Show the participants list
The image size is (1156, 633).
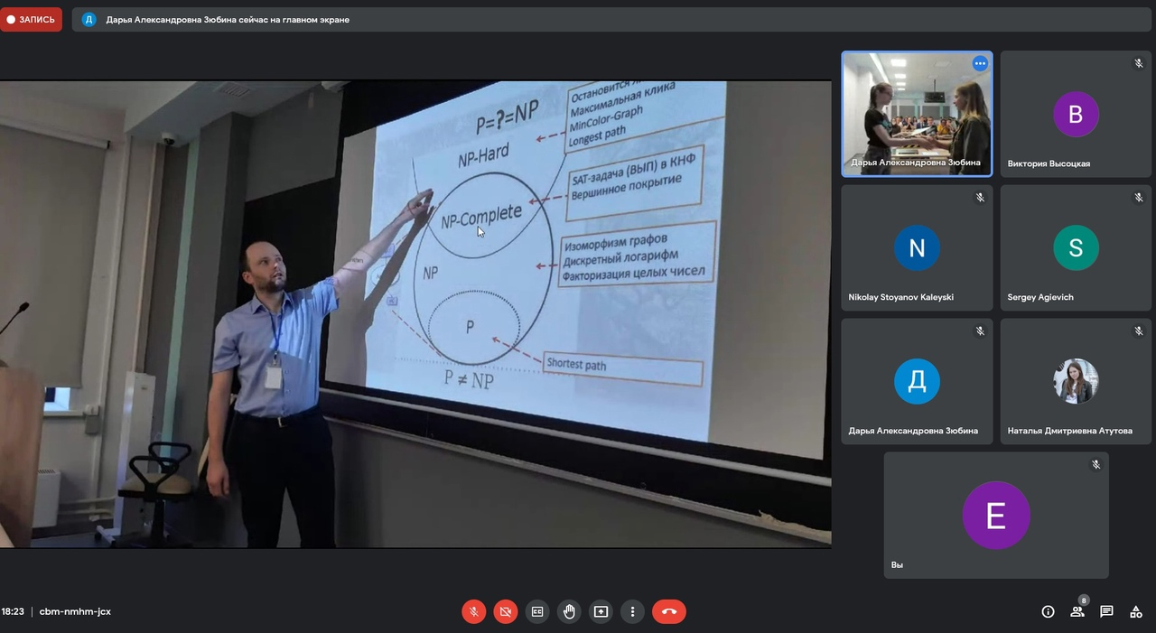pyautogui.click(x=1077, y=611)
